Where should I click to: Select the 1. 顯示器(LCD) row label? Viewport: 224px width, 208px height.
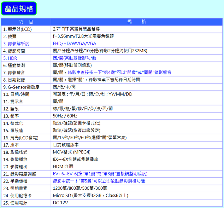pos(18,29)
